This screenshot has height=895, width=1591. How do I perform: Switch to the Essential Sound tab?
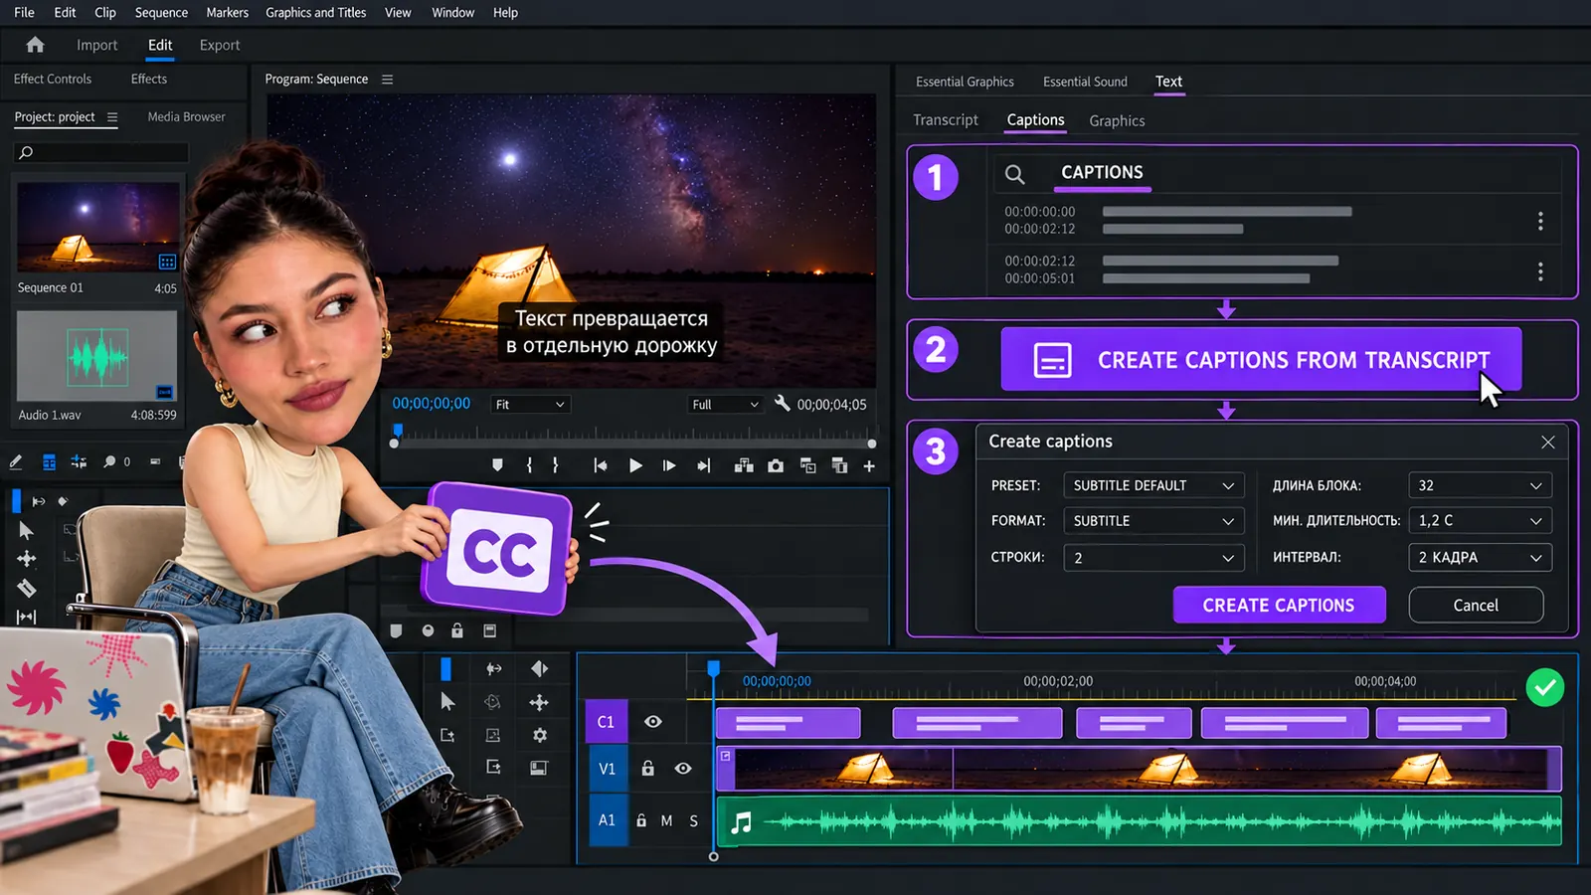tap(1085, 82)
